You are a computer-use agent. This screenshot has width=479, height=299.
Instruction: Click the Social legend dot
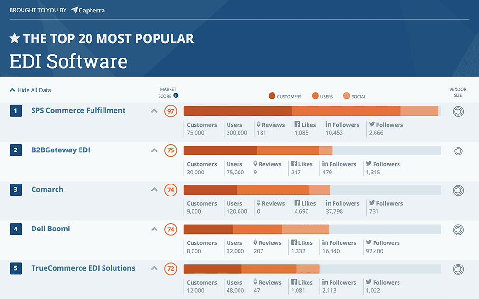click(346, 96)
